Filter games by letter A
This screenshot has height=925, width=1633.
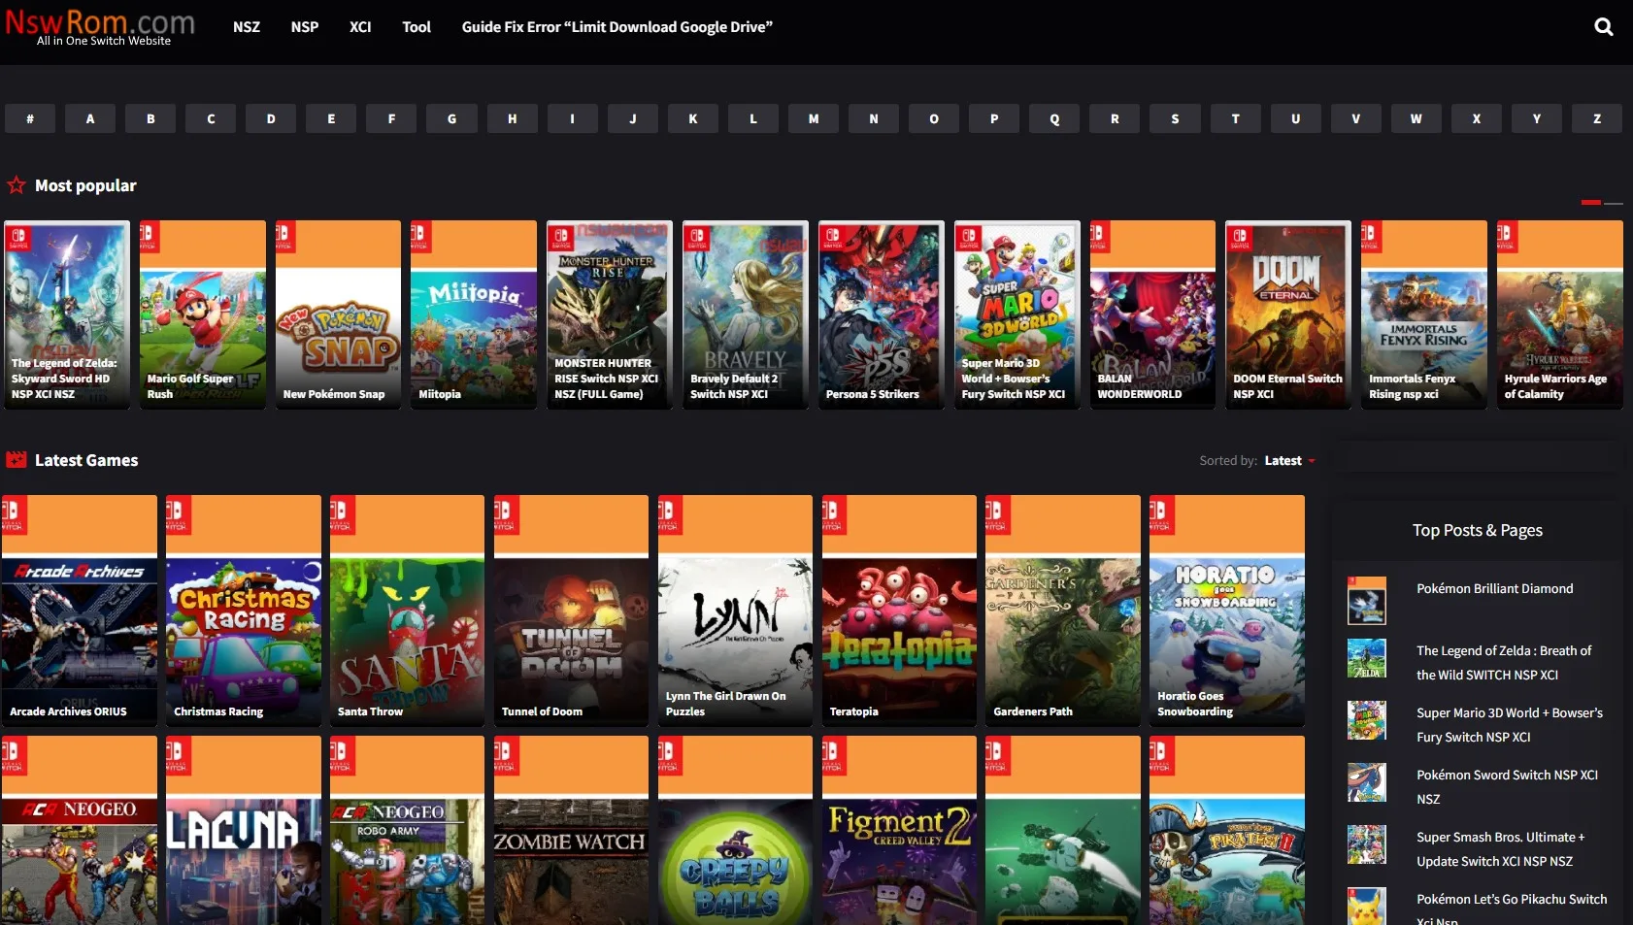tap(90, 118)
